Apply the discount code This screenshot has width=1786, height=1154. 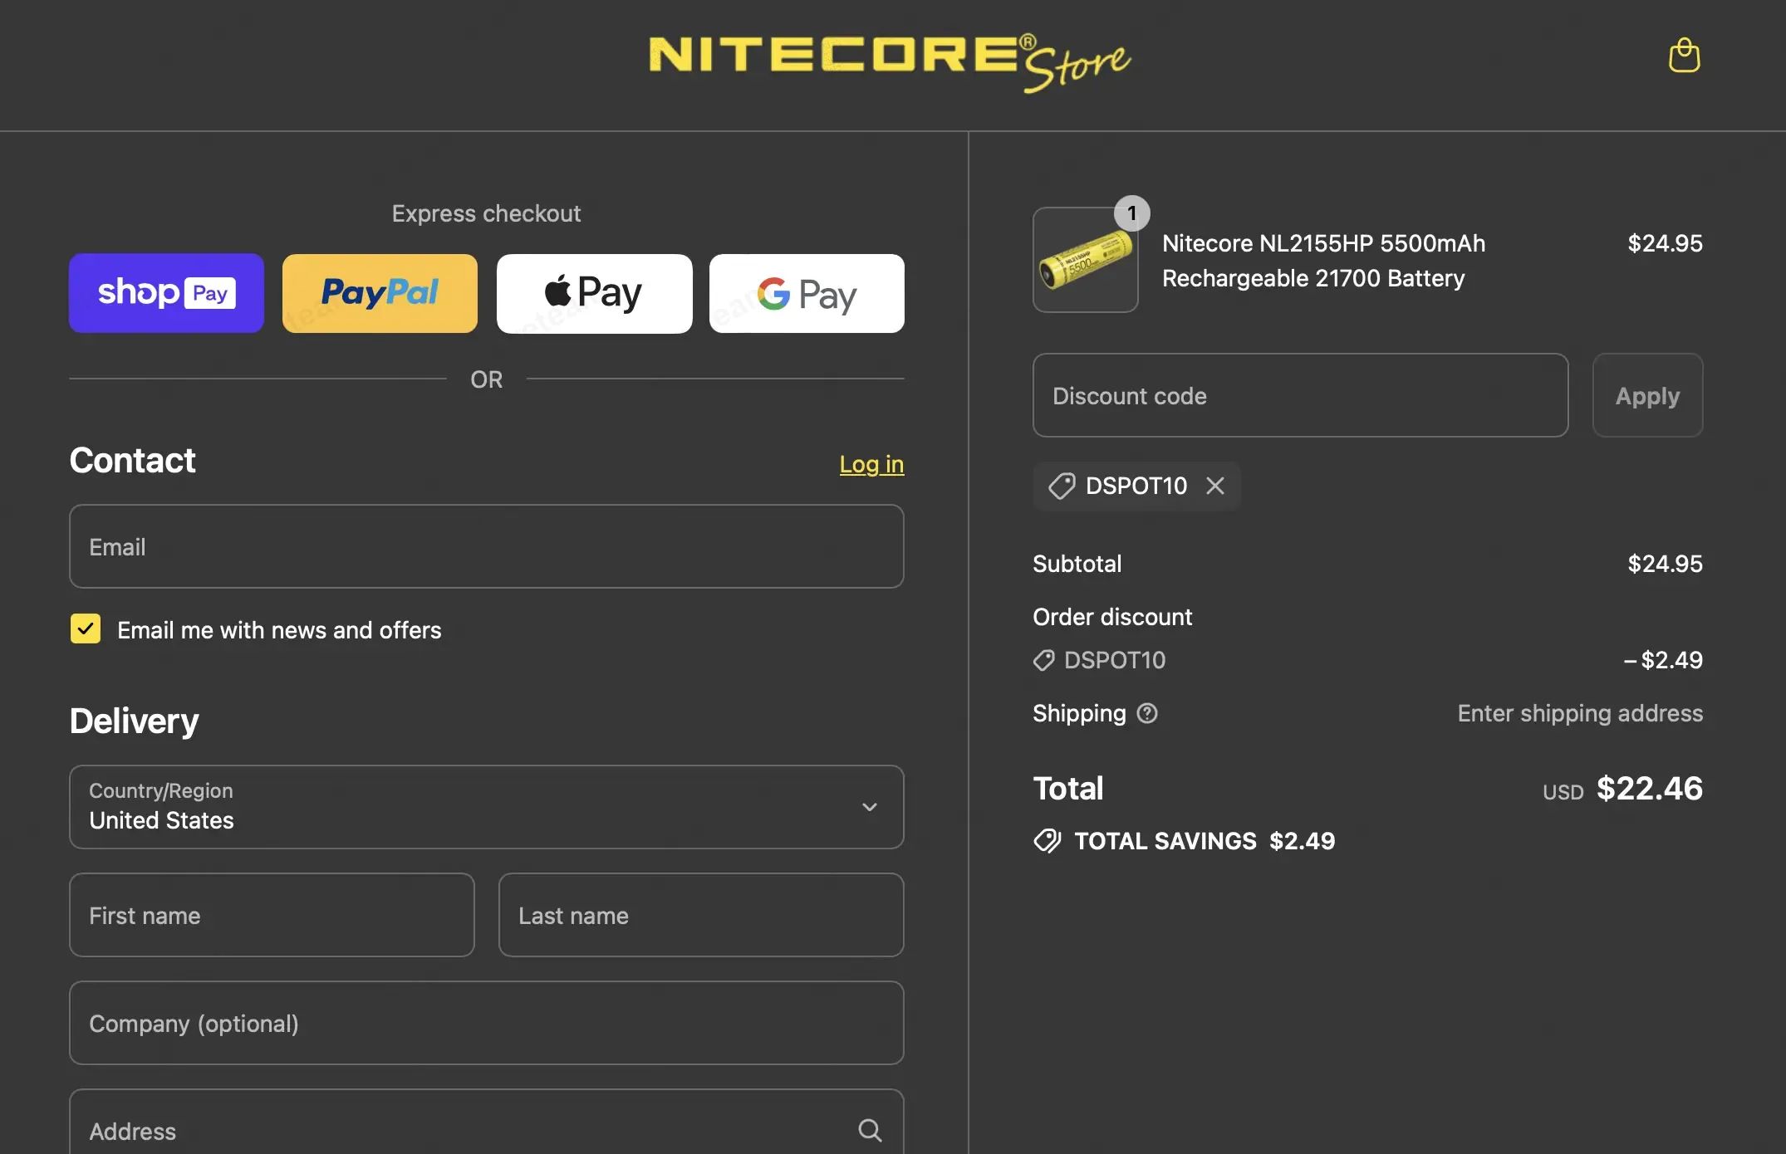[1647, 395]
